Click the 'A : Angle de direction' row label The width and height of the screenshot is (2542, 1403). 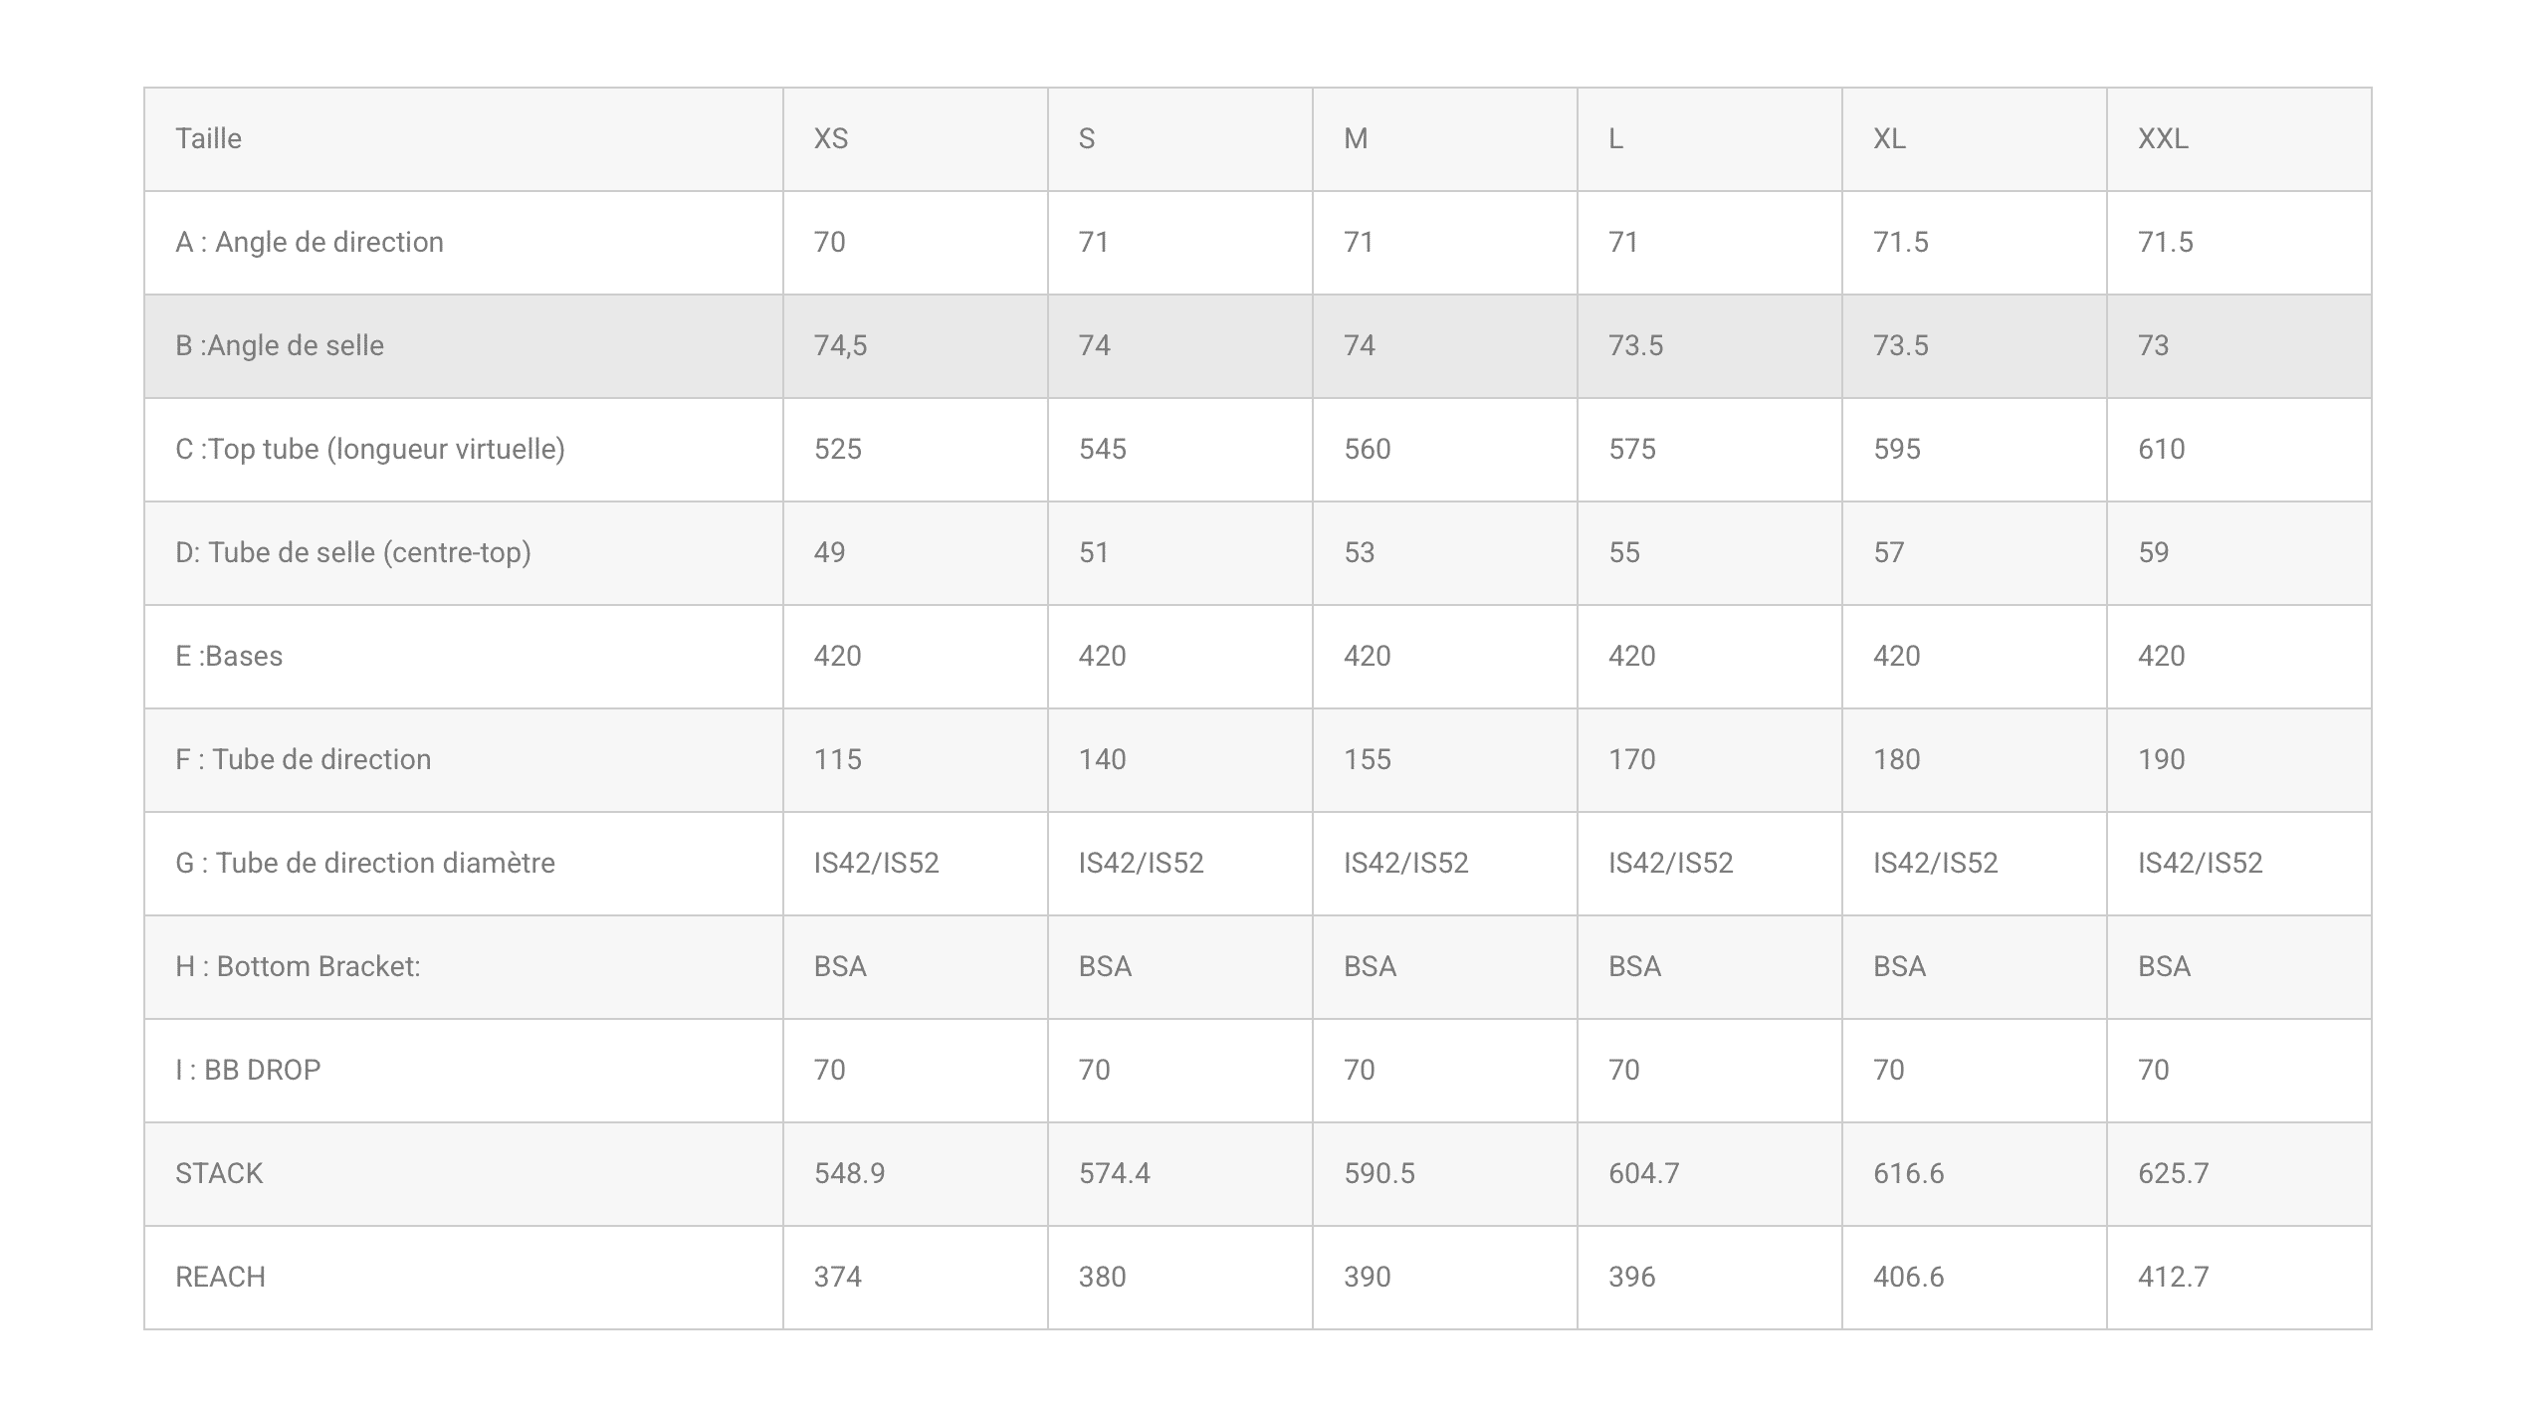(x=310, y=242)
